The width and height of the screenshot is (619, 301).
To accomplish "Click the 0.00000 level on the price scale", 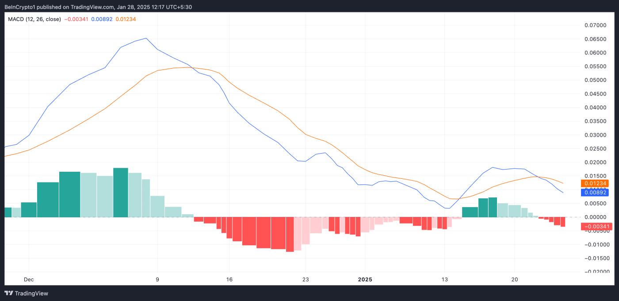I will point(596,217).
